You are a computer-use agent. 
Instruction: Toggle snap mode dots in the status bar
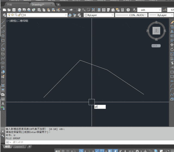click(x=68, y=151)
